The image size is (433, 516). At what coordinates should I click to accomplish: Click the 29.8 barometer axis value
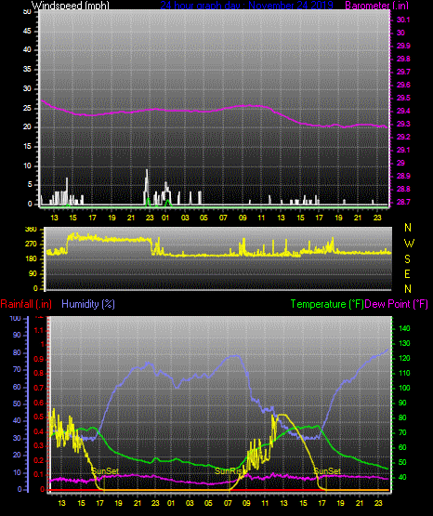click(403, 59)
